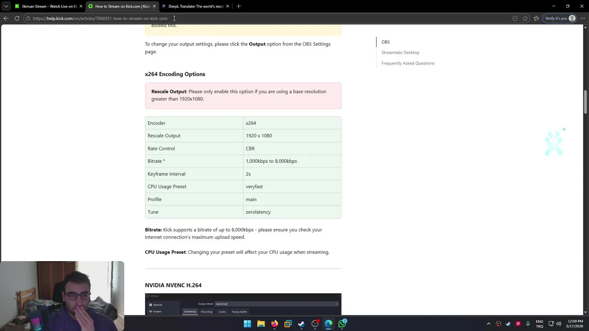Open the Favorites list icon
The width and height of the screenshot is (589, 331).
pyautogui.click(x=536, y=18)
